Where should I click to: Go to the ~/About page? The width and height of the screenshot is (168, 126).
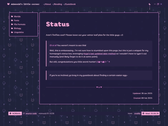[x=47, y=4]
